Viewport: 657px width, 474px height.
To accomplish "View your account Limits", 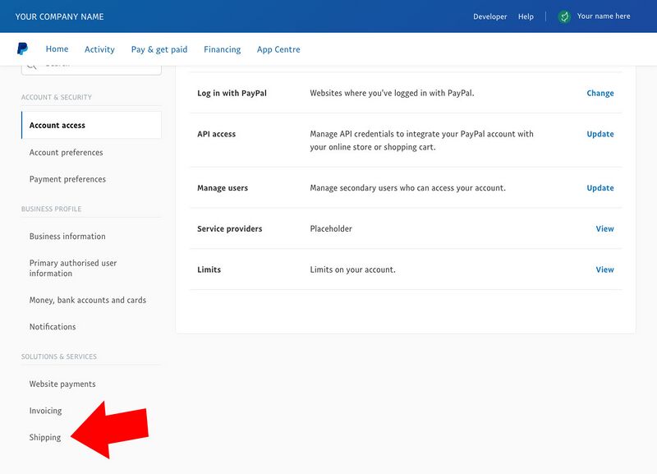I will [x=605, y=269].
